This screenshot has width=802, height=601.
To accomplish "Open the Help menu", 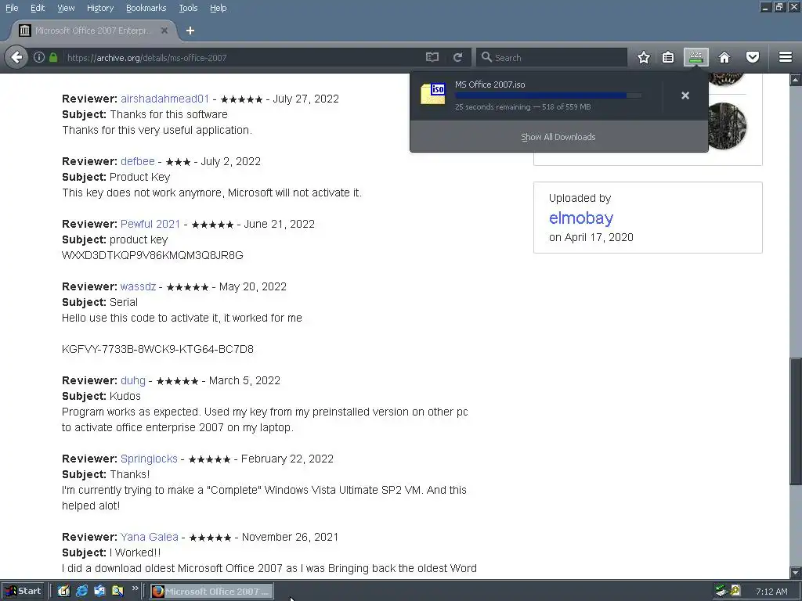I will [x=218, y=8].
